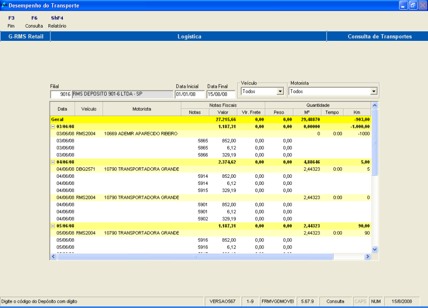Image resolution: width=428 pixels, height=308 pixels.
Task: Open the ShF4 Relatório report button
Action: 57,22
